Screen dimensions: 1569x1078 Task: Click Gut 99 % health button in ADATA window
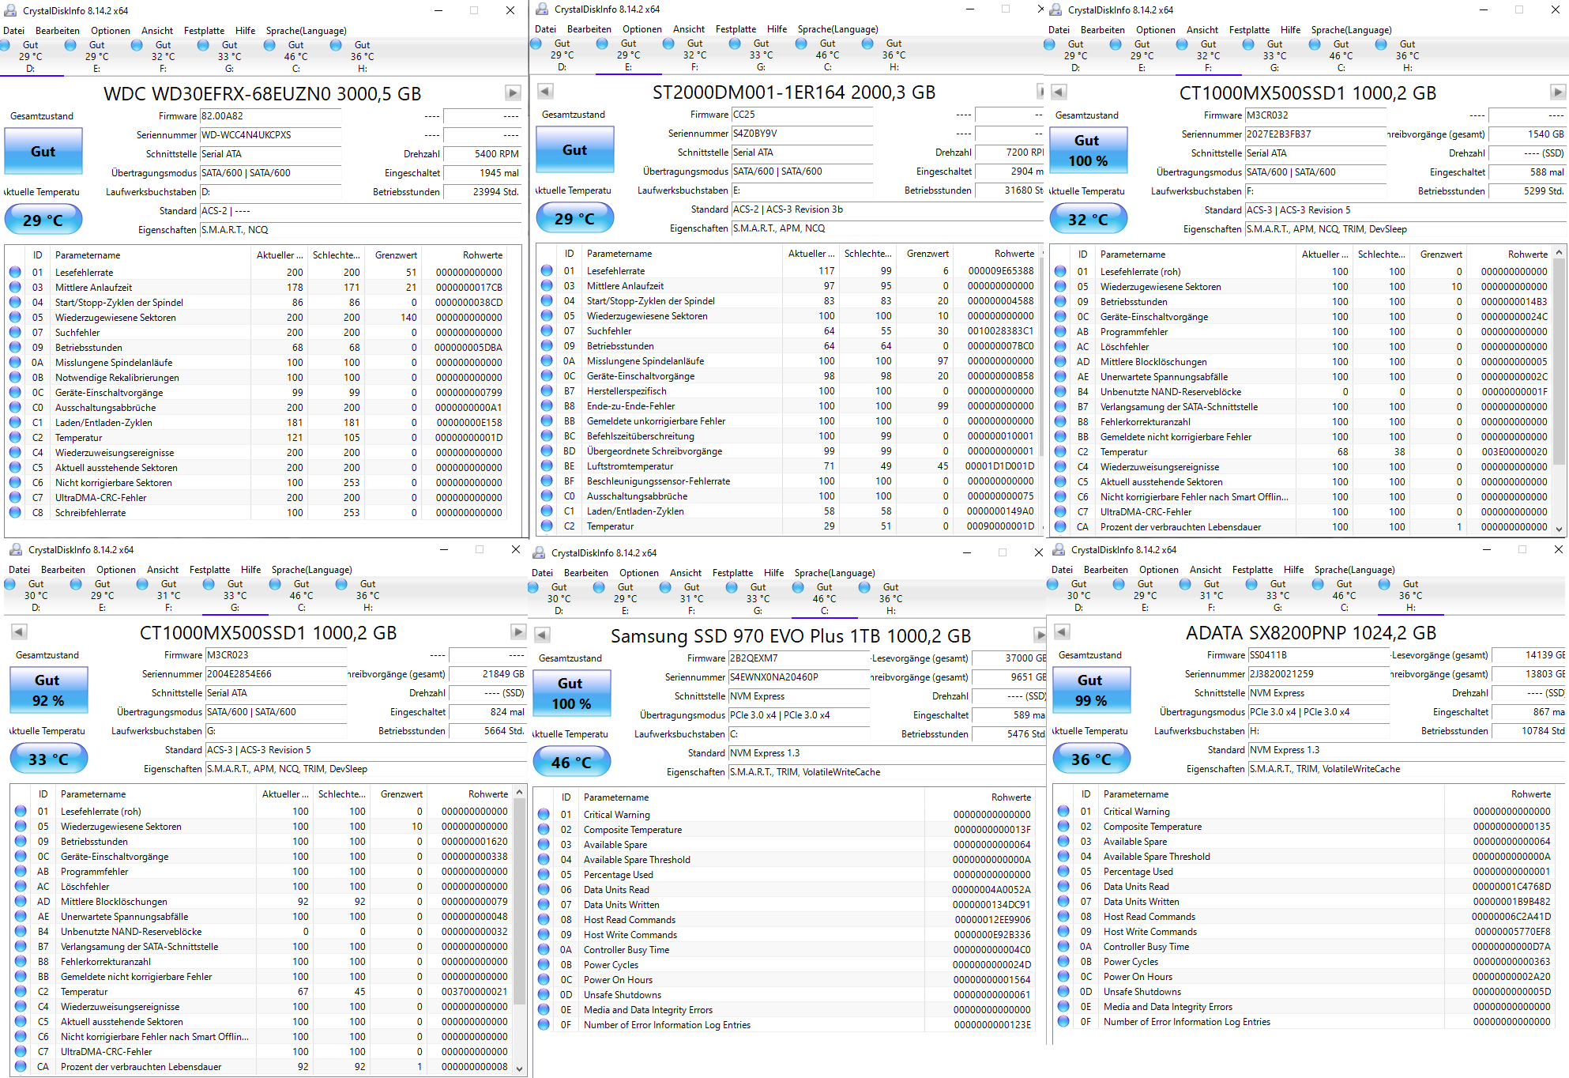coord(1089,690)
